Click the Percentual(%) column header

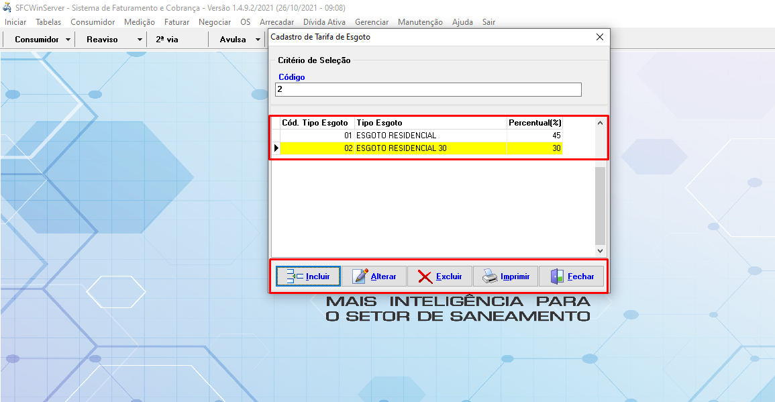pyautogui.click(x=534, y=123)
